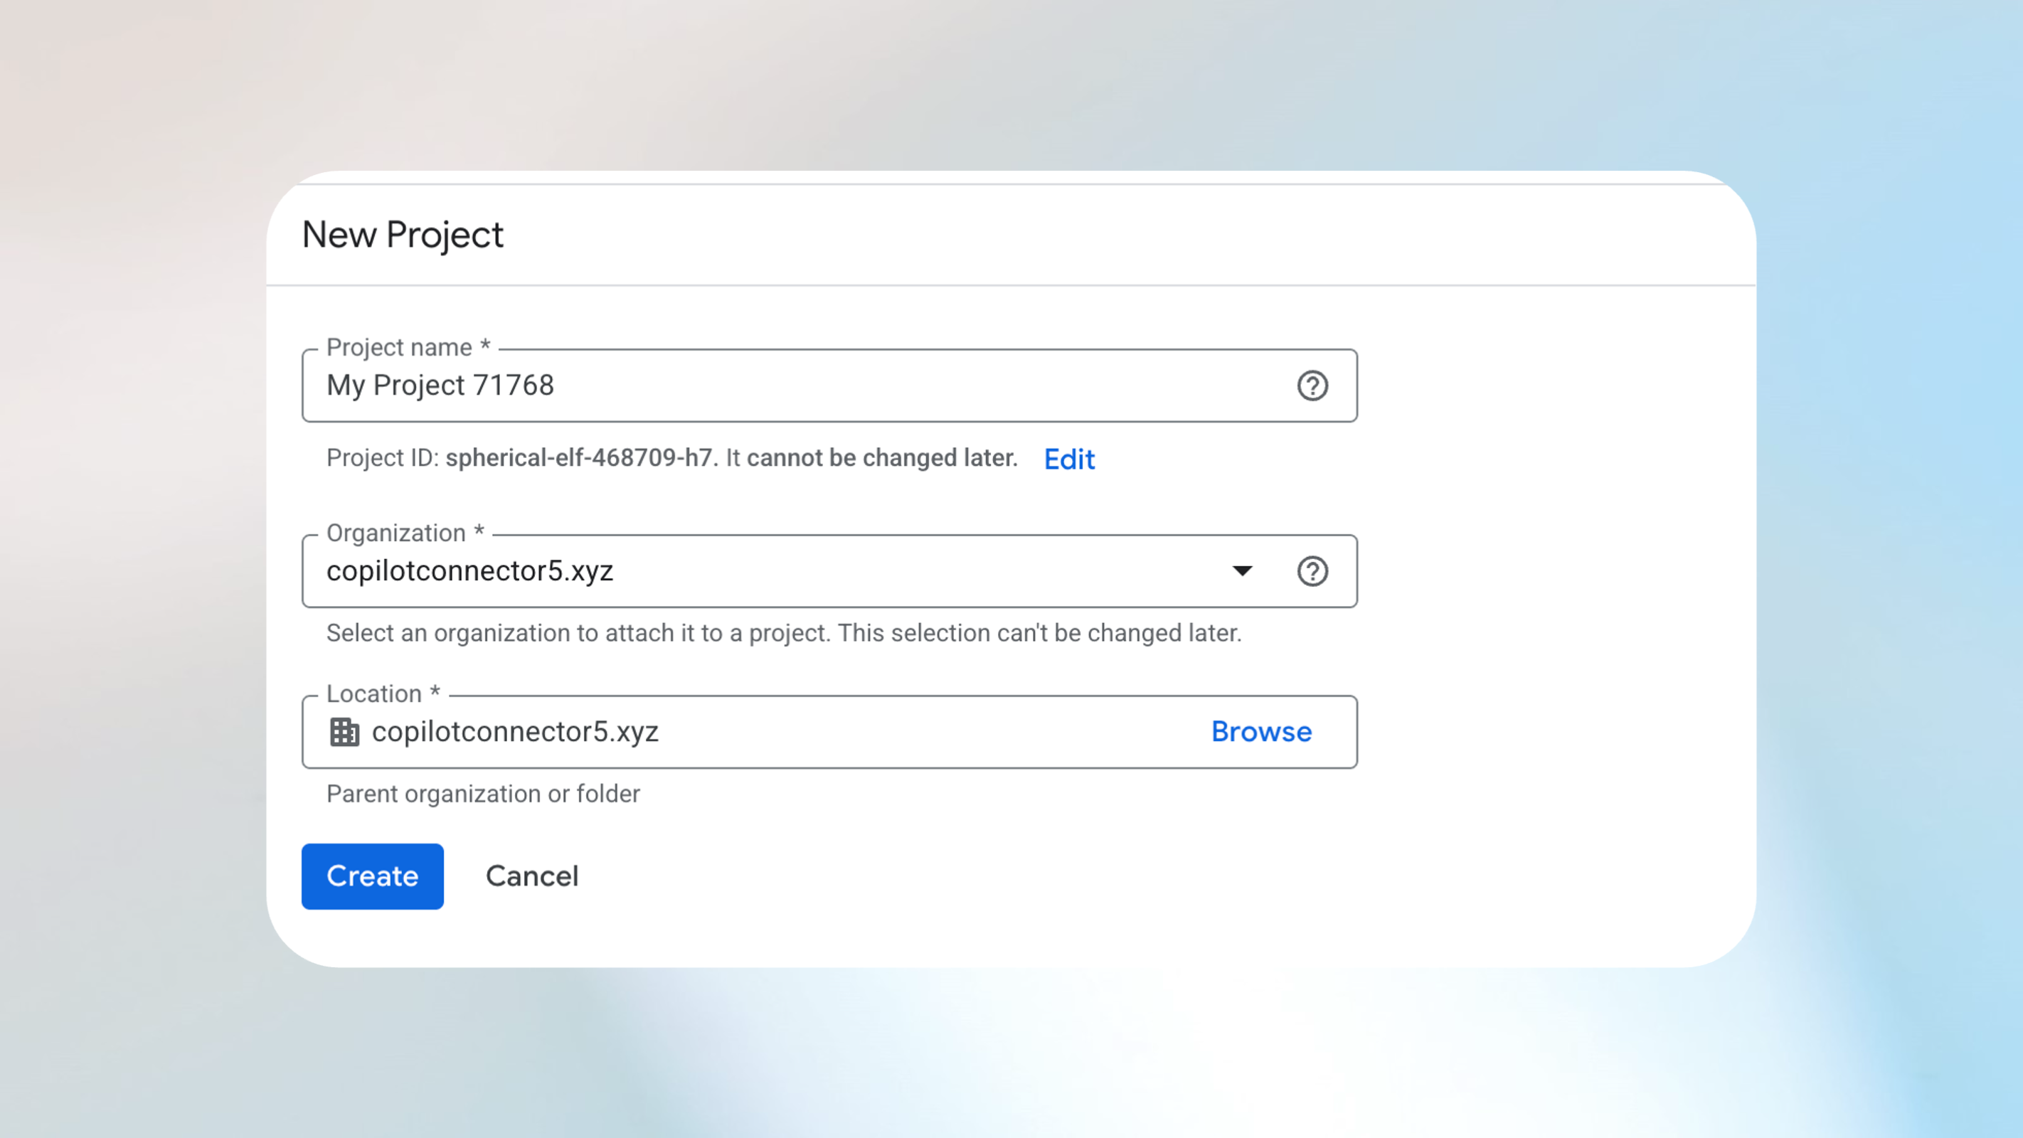Viewport: 2023px width, 1138px height.
Task: Click the question mark beside My Project 71768
Action: (x=1312, y=385)
